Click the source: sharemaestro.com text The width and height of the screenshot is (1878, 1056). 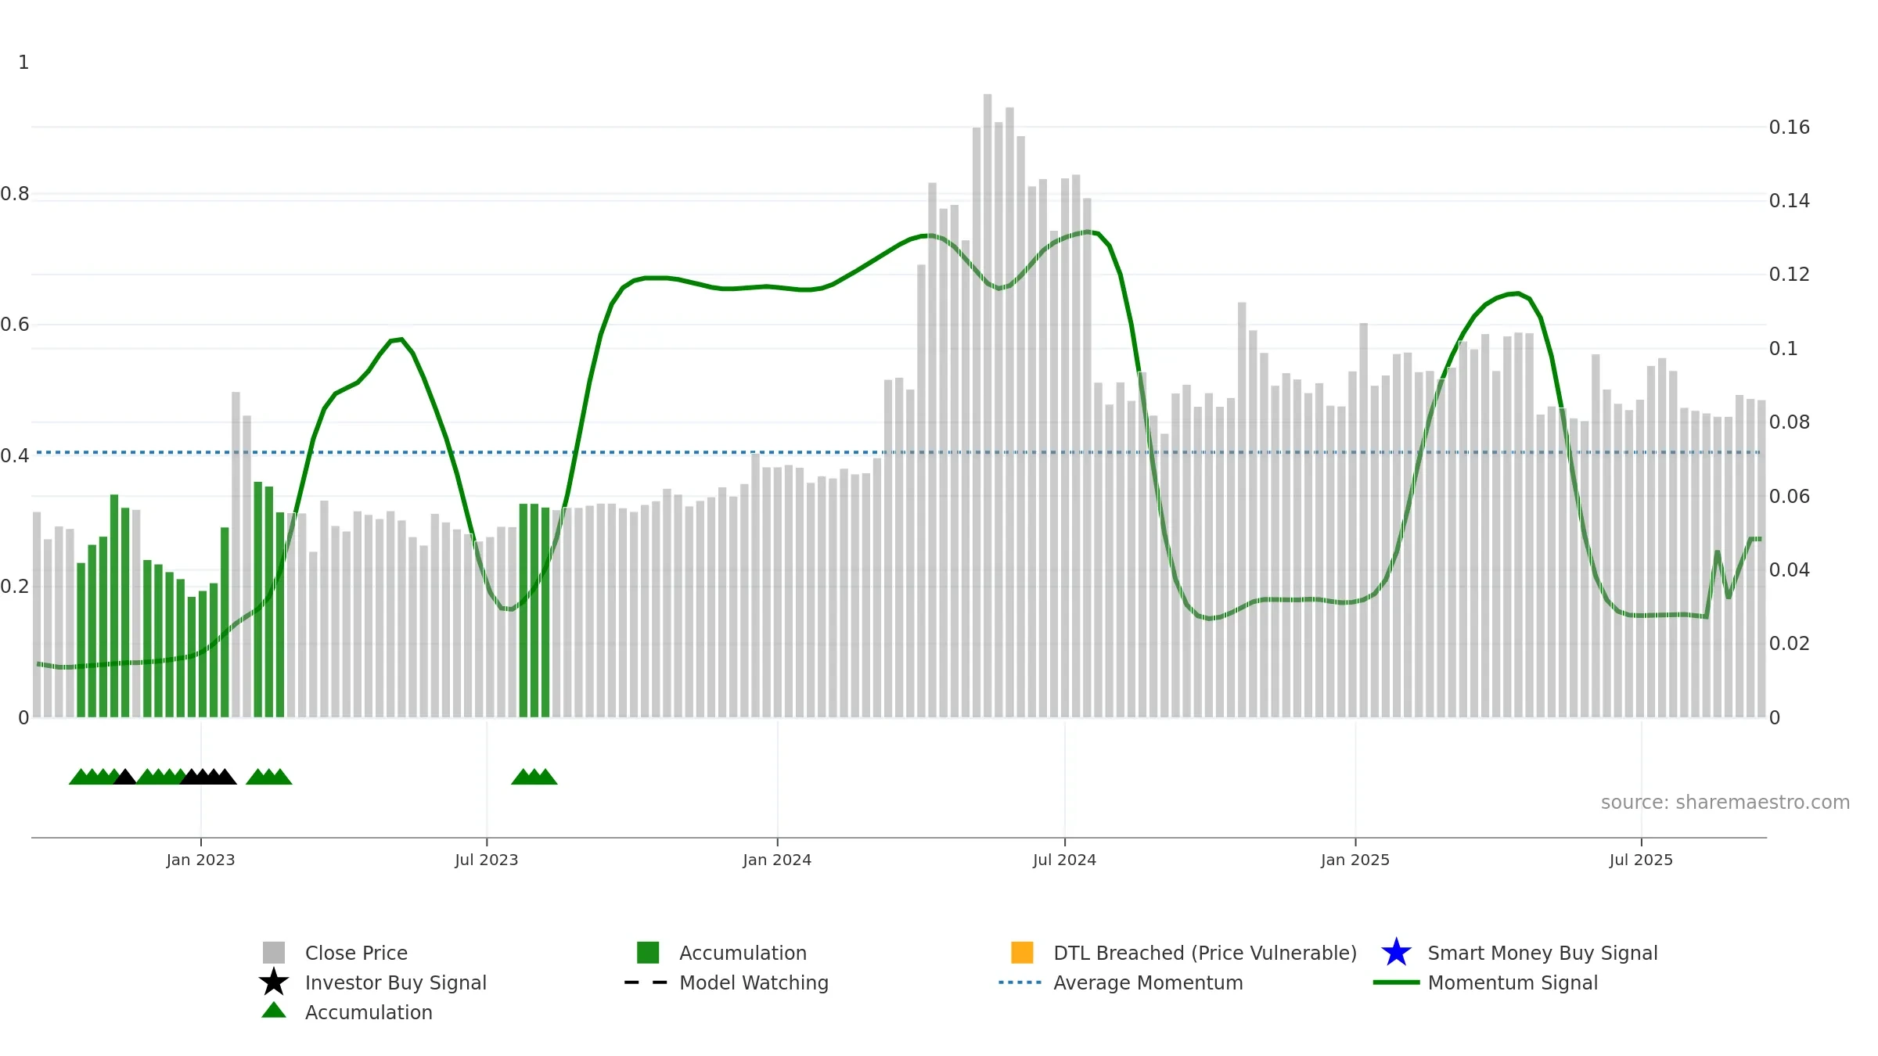[1725, 803]
